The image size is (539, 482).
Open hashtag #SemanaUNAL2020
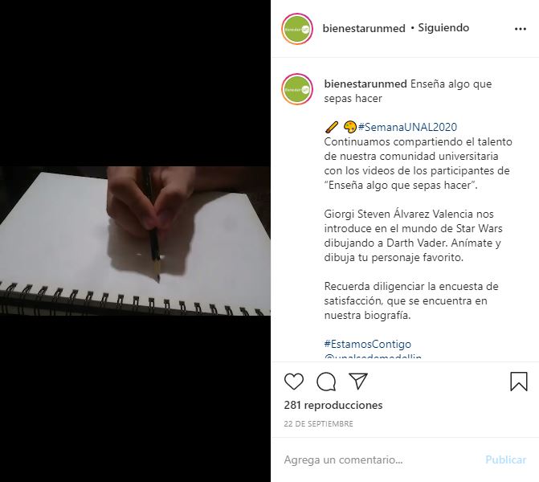click(407, 127)
